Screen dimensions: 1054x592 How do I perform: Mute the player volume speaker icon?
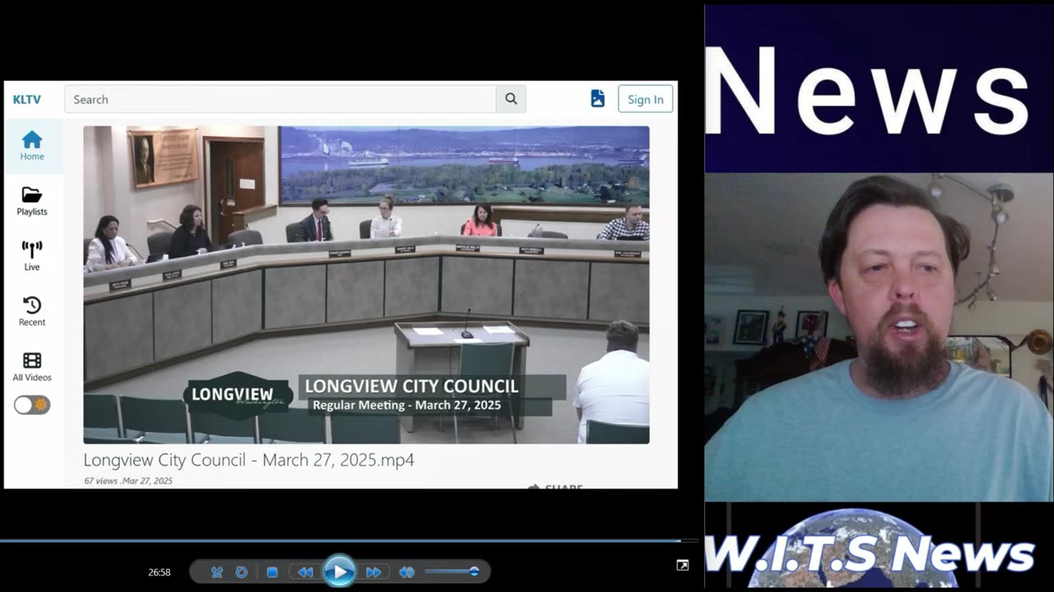[406, 572]
